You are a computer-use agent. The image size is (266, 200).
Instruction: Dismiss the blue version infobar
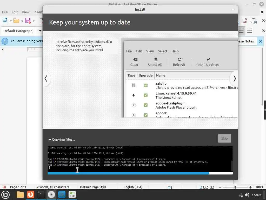[260, 41]
